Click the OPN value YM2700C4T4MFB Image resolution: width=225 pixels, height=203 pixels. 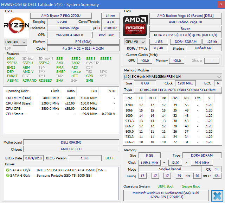70,35
